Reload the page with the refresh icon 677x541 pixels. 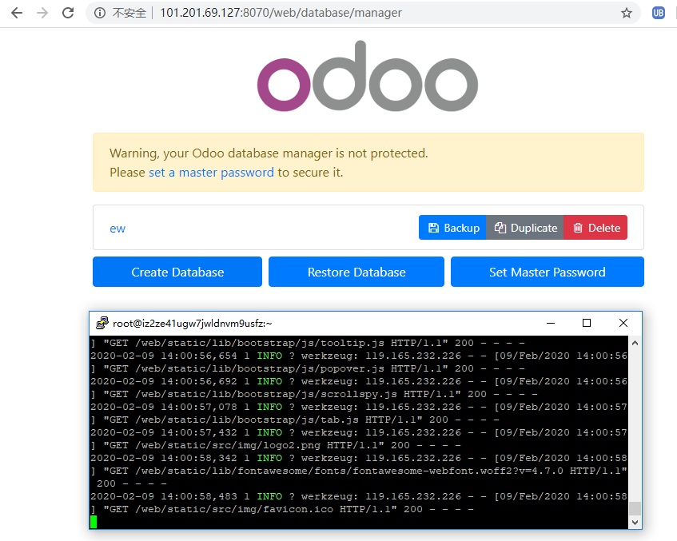(x=68, y=13)
